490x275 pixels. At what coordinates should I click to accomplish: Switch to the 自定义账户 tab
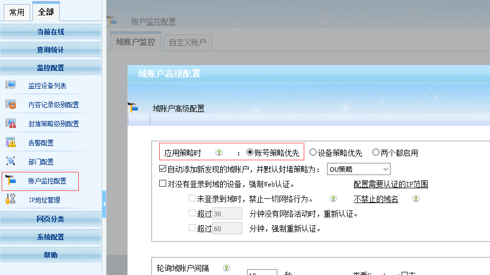[187, 42]
